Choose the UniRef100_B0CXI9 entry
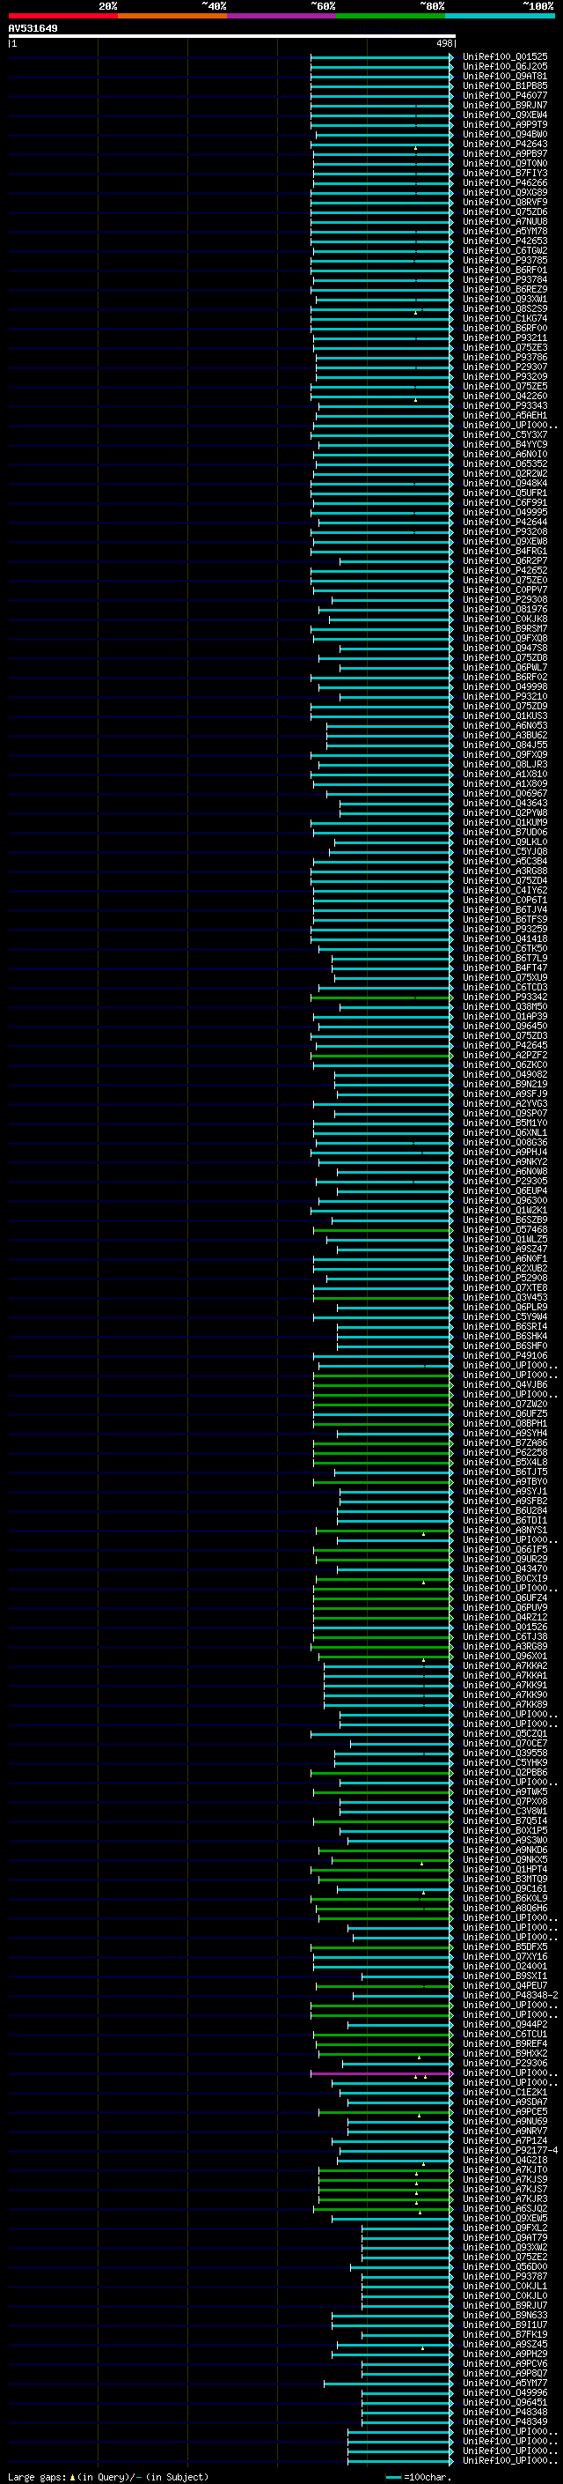The image size is (563, 2484). [x=505, y=1578]
